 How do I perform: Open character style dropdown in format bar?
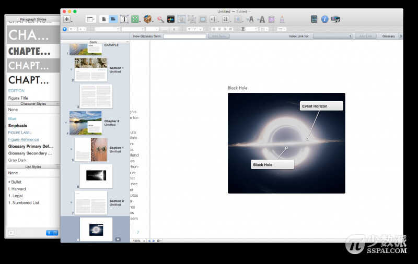82,29
